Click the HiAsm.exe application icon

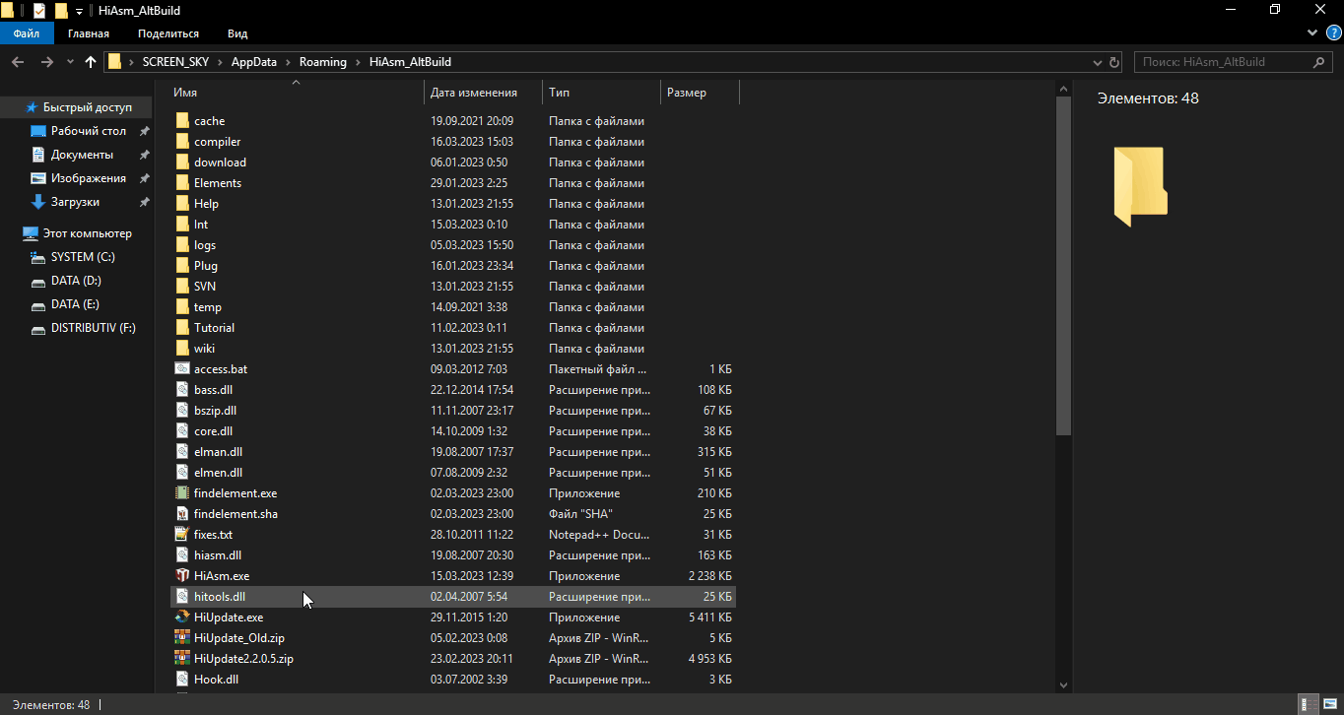181,576
